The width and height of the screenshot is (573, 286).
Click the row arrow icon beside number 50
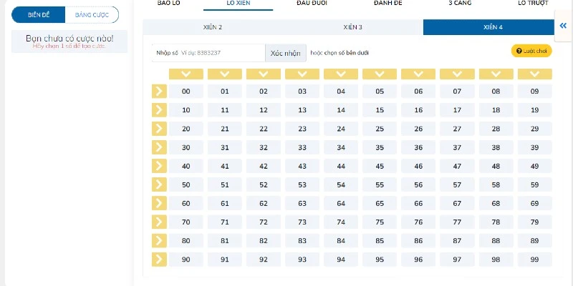159,184
